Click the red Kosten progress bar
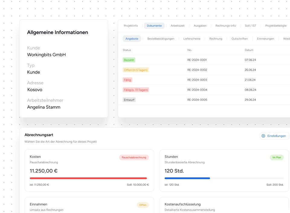Viewport: 290px width, 213px height. pyautogui.click(x=88, y=178)
